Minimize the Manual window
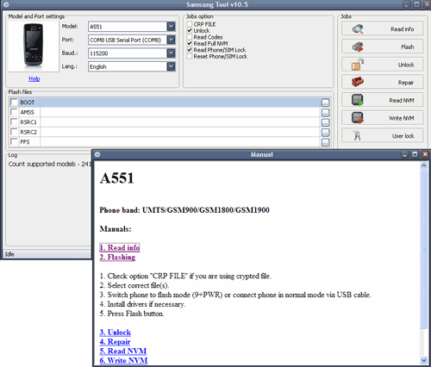 click(x=405, y=154)
